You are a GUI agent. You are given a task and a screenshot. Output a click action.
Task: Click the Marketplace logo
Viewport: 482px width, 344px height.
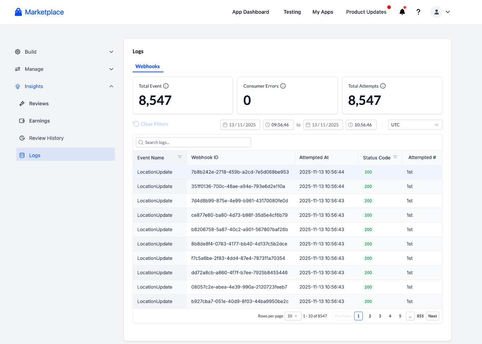point(39,12)
